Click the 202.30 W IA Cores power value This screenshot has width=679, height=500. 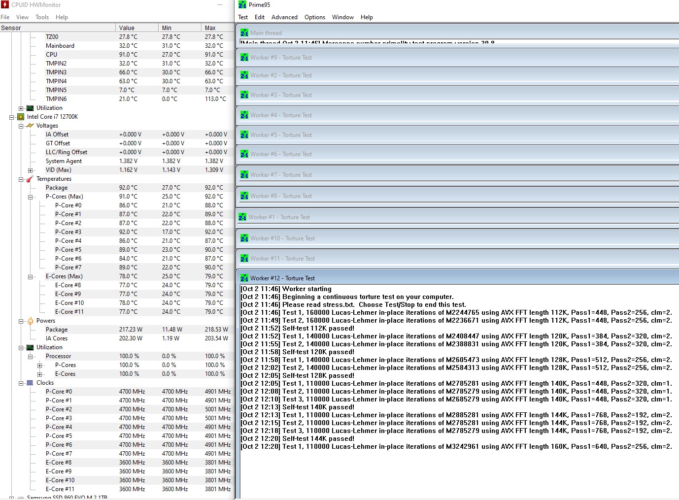(131, 338)
